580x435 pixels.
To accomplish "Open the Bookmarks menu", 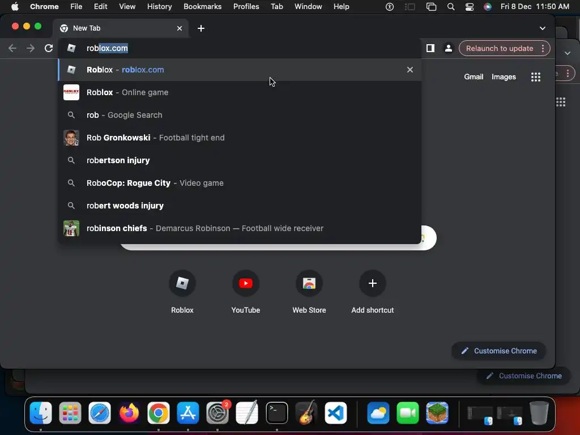I will click(x=202, y=6).
